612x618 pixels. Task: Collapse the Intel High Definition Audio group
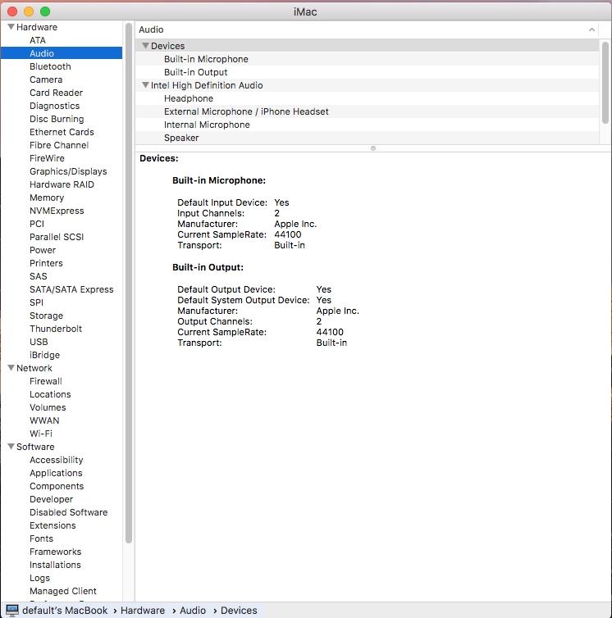[x=145, y=85]
